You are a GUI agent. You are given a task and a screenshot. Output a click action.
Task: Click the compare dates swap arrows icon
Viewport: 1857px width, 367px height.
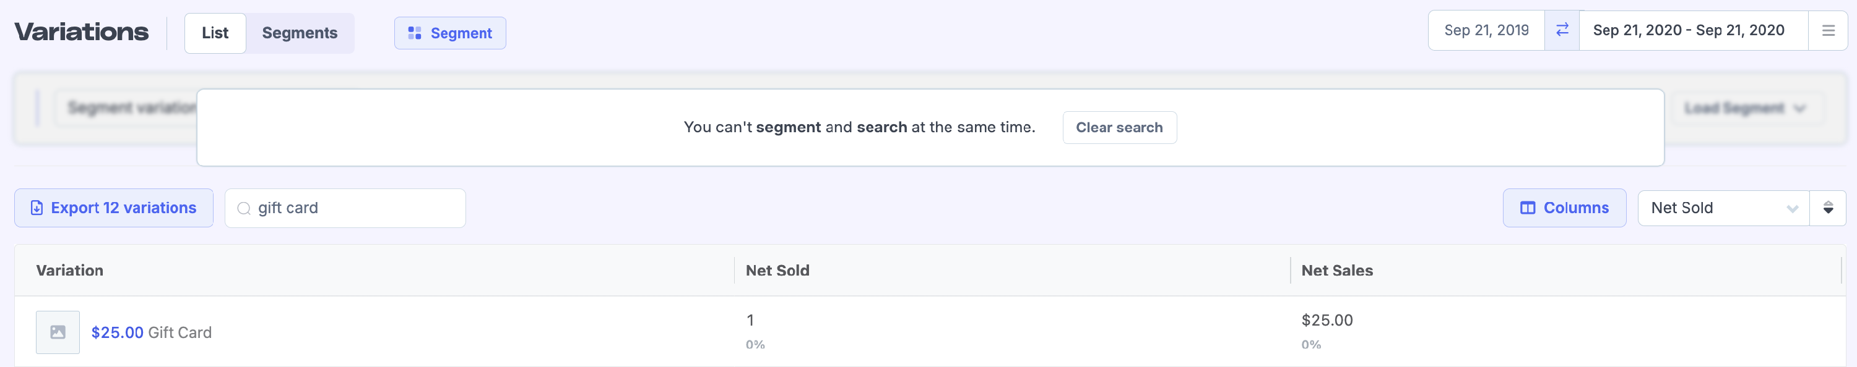click(x=1562, y=30)
